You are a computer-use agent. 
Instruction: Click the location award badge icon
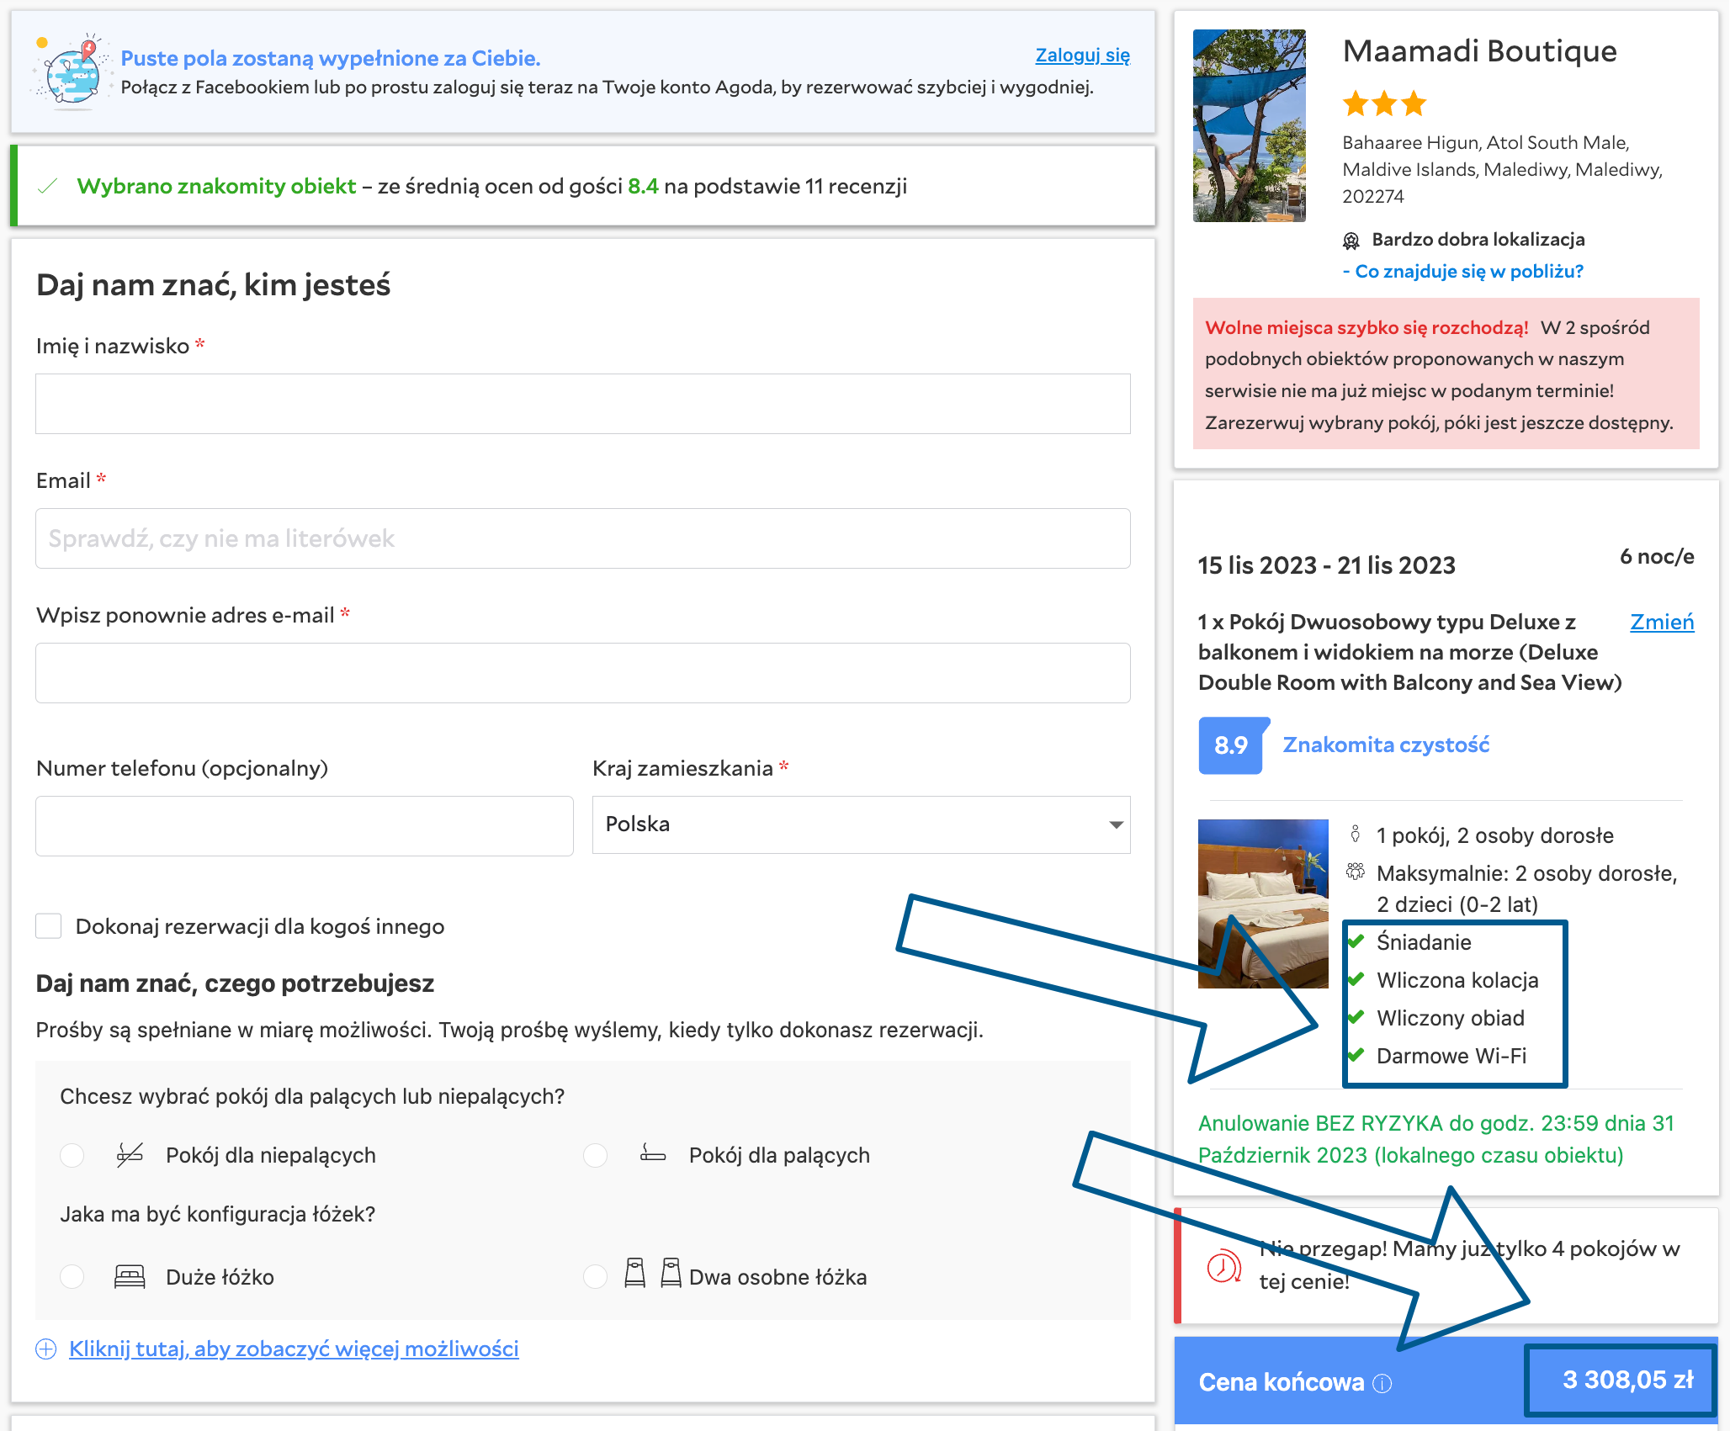click(x=1351, y=241)
